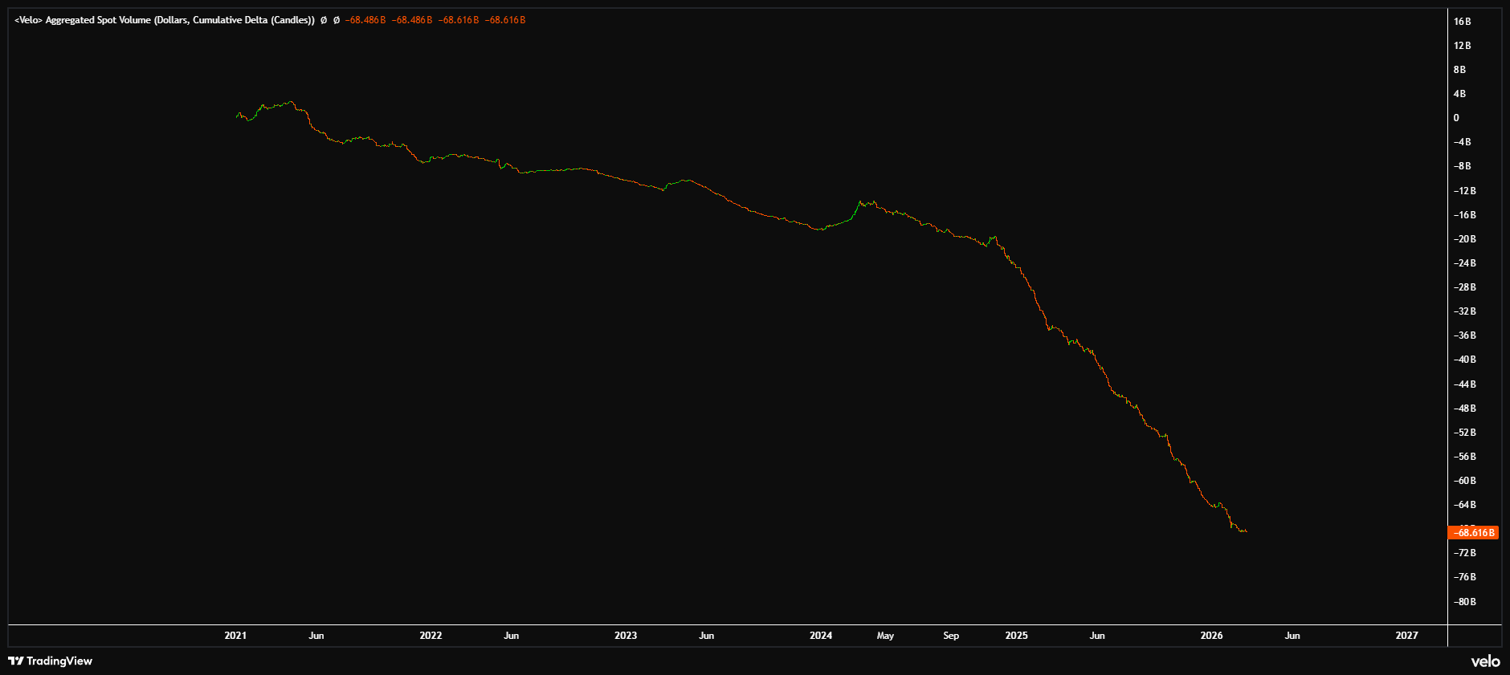Click the −48B price scale label
Viewport: 1510px width, 675px height.
[1464, 409]
